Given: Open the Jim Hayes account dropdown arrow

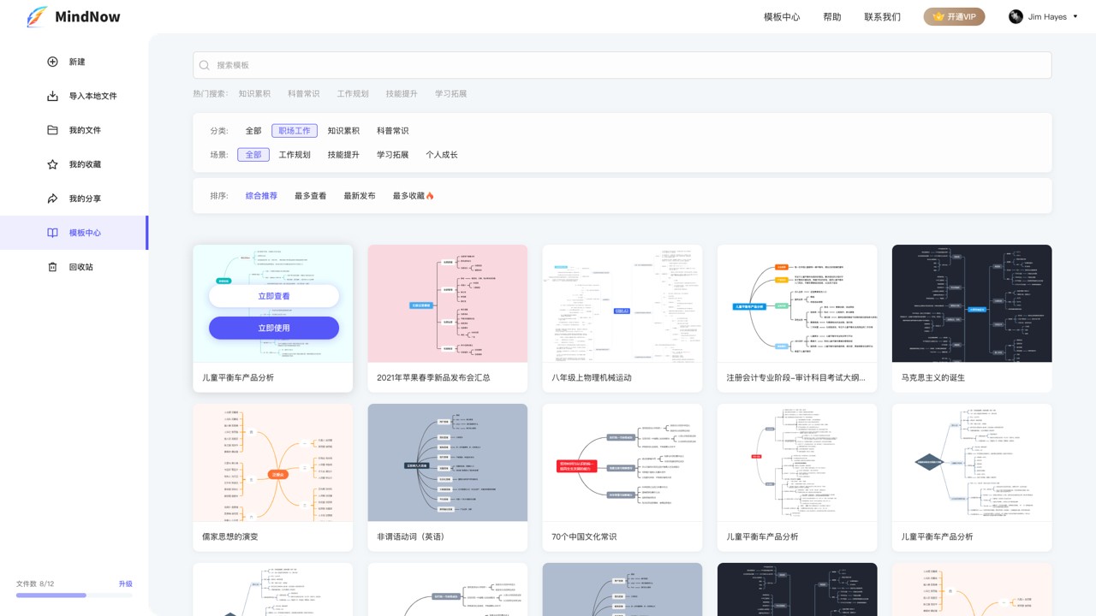Looking at the screenshot, I should tap(1075, 16).
